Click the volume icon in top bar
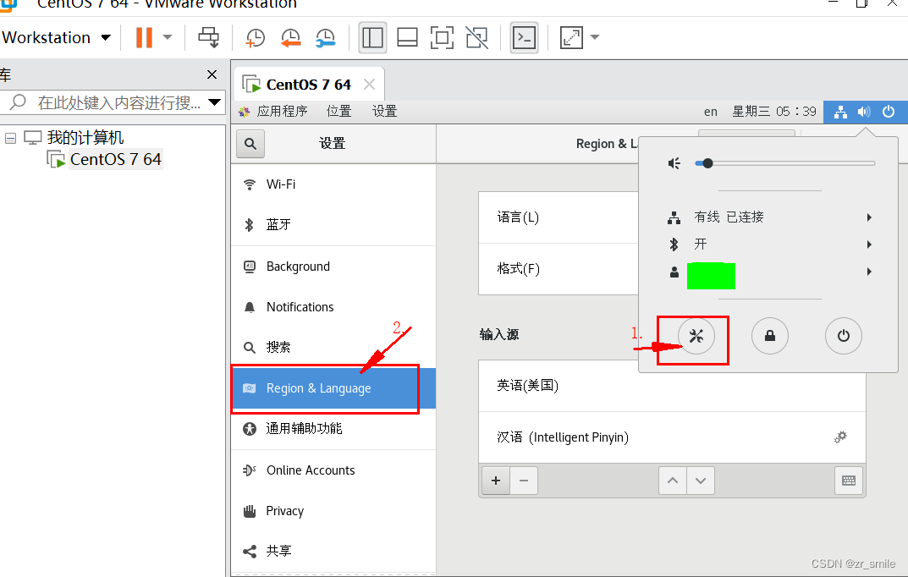 864,112
